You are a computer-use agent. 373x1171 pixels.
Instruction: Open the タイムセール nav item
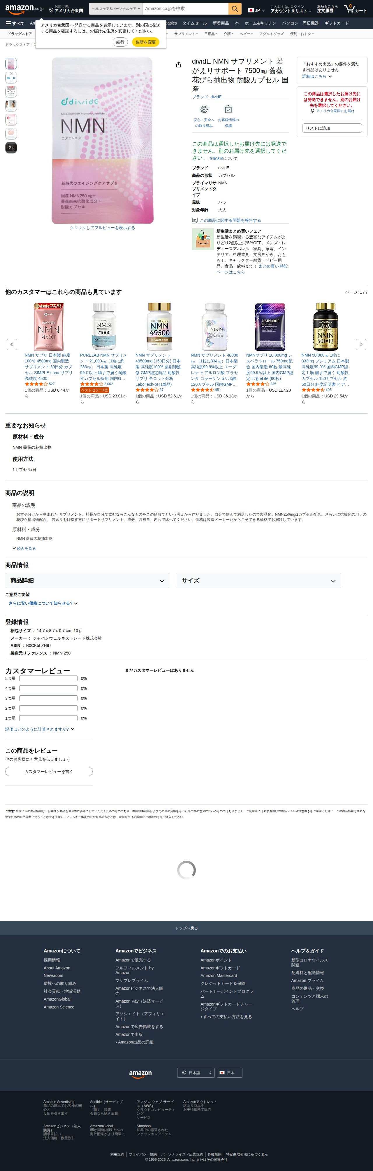tap(194, 23)
